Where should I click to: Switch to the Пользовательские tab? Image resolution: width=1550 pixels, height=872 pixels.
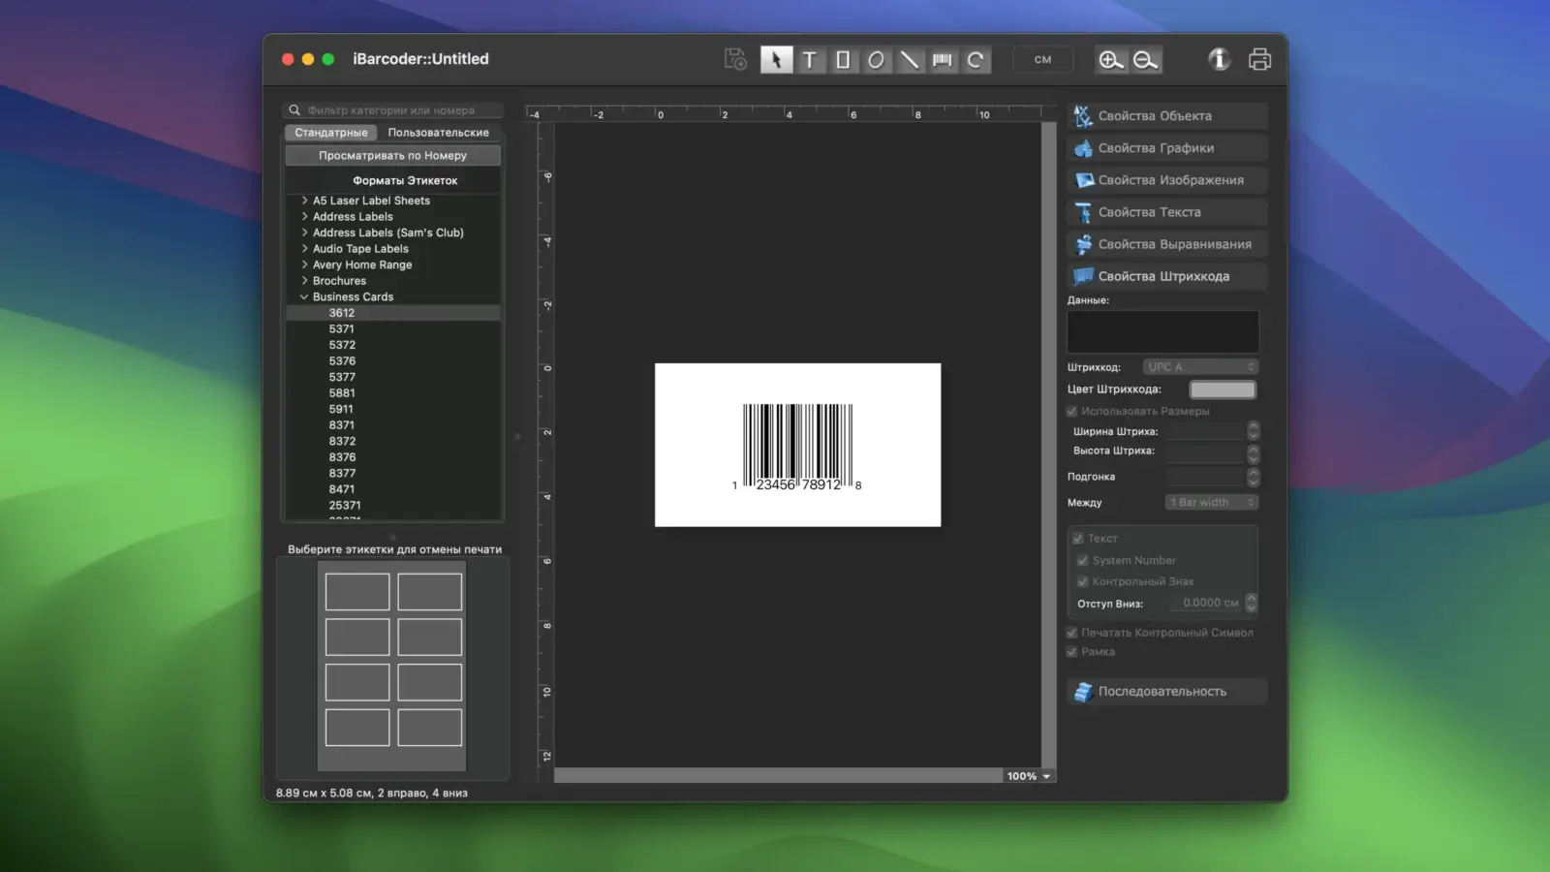pyautogui.click(x=437, y=132)
